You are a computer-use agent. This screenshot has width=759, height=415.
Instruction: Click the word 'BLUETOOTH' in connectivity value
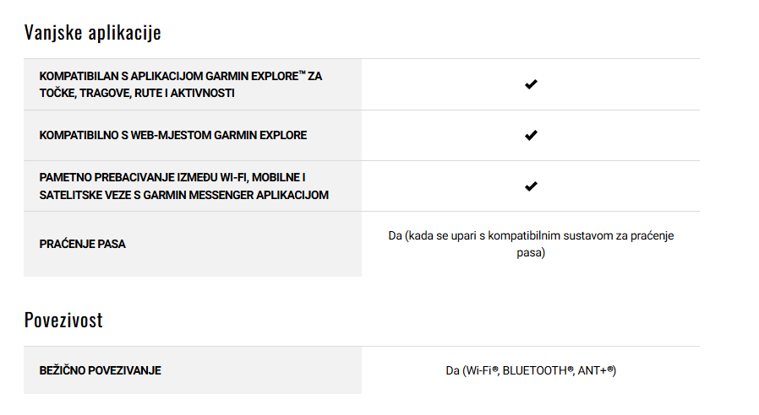(534, 370)
